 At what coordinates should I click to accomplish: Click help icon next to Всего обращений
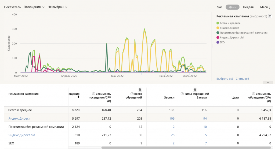point(132,94)
